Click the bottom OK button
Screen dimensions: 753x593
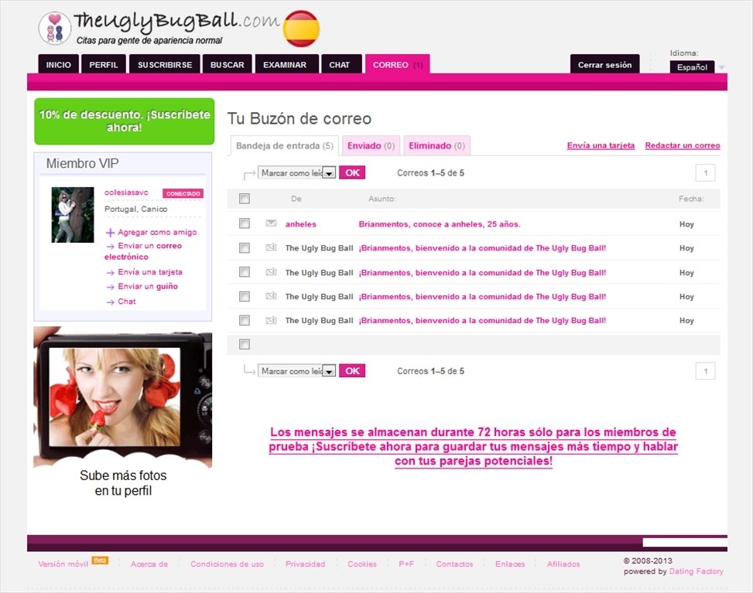point(352,371)
